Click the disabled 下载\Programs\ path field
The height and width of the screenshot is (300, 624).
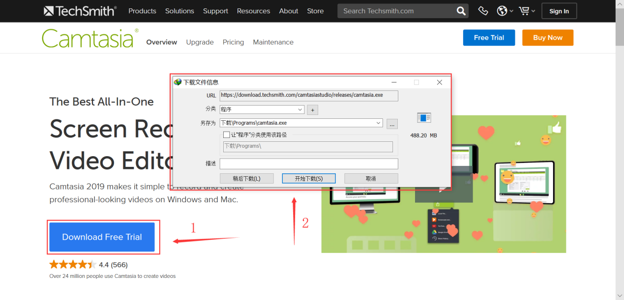308,146
